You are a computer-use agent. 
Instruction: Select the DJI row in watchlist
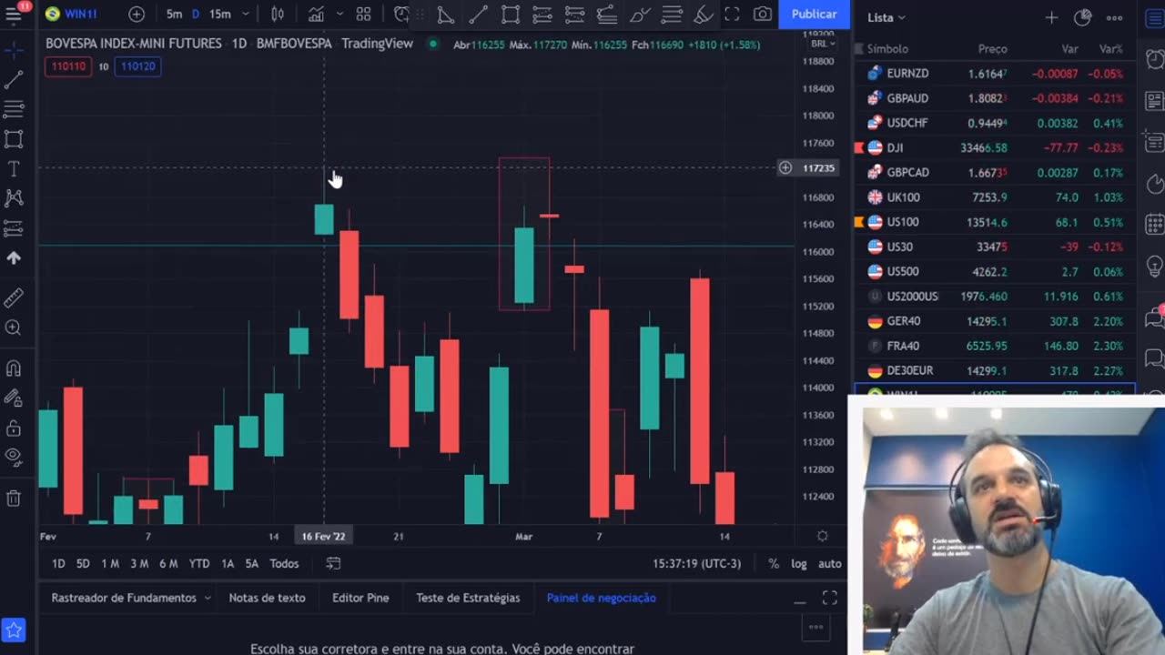[994, 147]
